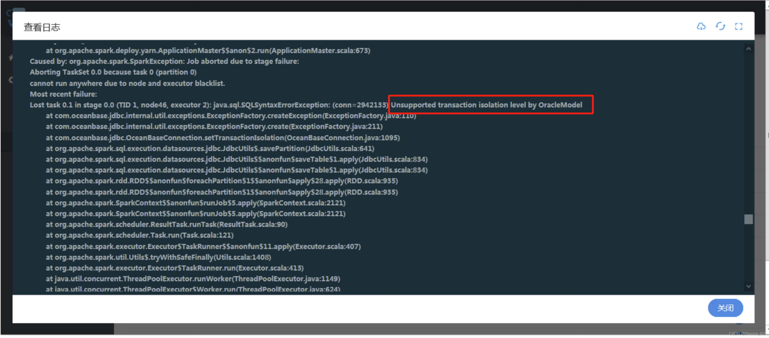
Task: Click the 'cannot run anywhere' blacklist line
Action: [127, 83]
